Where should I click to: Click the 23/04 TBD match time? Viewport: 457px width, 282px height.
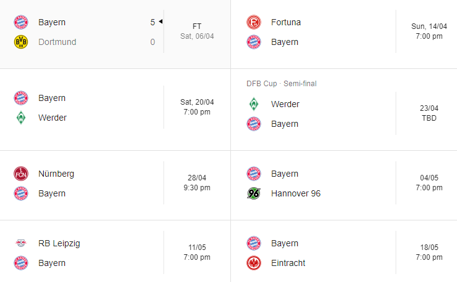pos(429,113)
